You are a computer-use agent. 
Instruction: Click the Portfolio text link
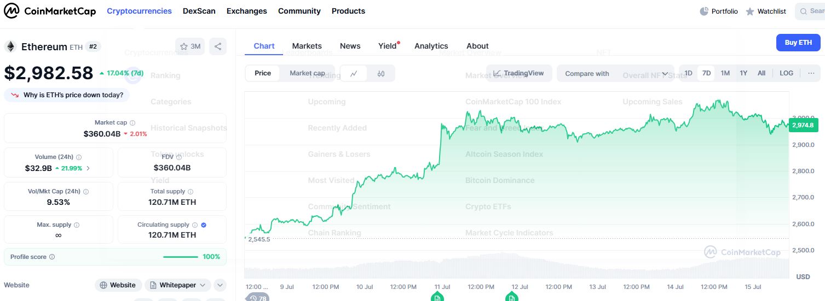pyautogui.click(x=725, y=11)
